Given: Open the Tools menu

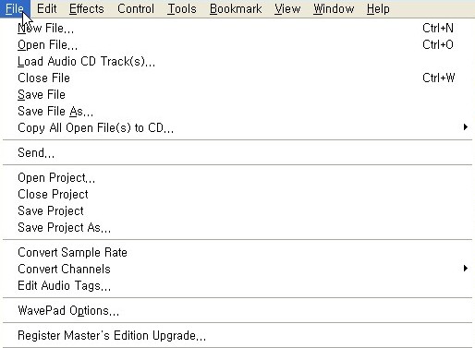Looking at the screenshot, I should tap(182, 8).
